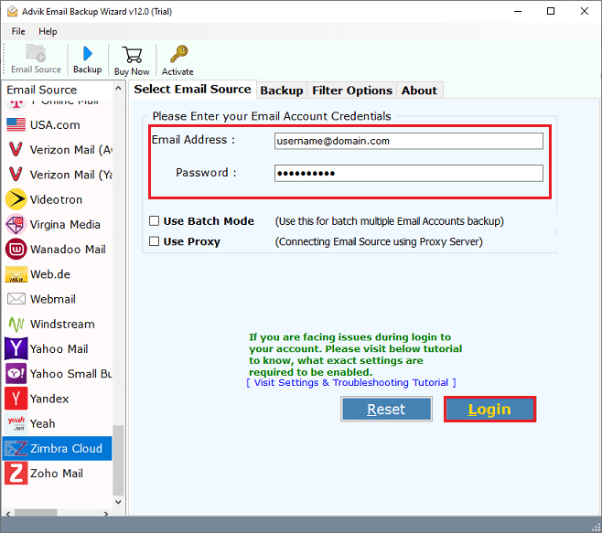The image size is (602, 533).
Task: Click the Email Source toolbar icon
Action: (x=36, y=53)
